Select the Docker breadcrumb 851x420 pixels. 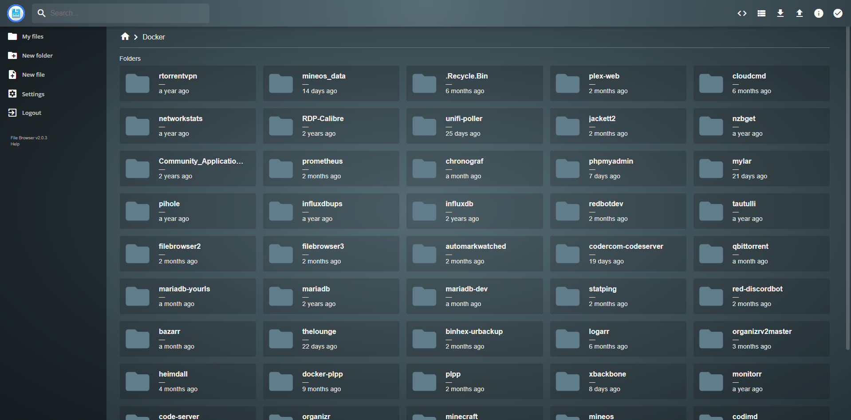coord(154,37)
